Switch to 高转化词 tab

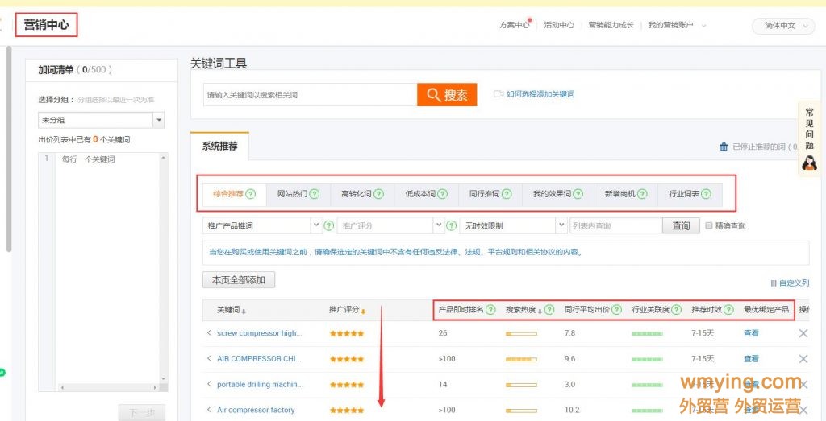click(x=362, y=193)
